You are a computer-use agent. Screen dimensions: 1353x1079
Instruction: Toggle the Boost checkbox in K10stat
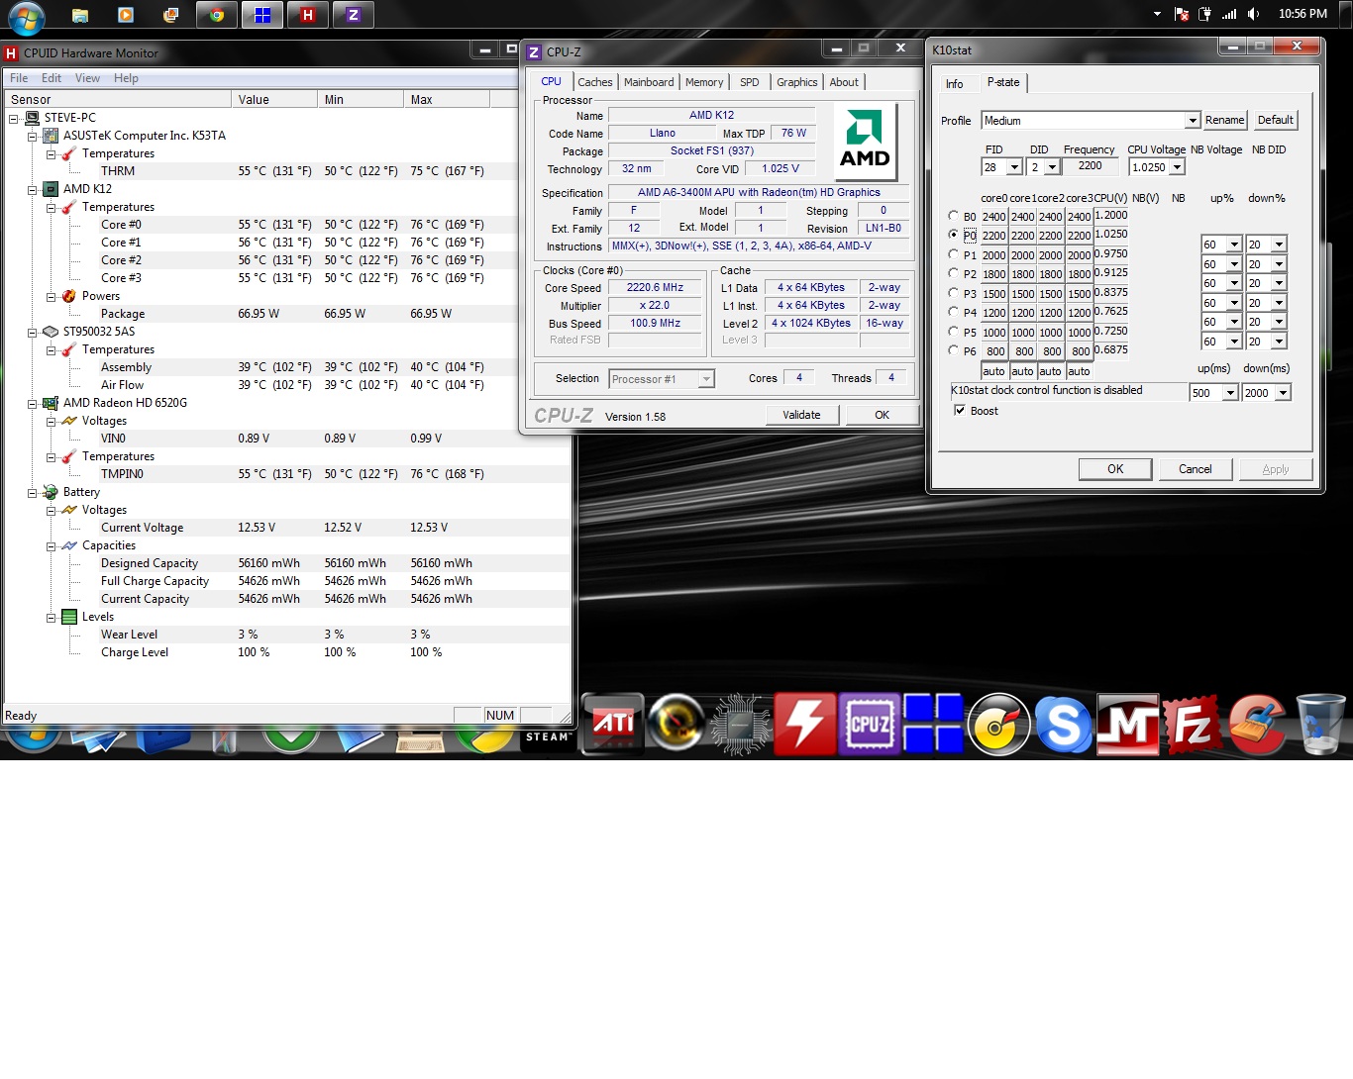pos(959,410)
